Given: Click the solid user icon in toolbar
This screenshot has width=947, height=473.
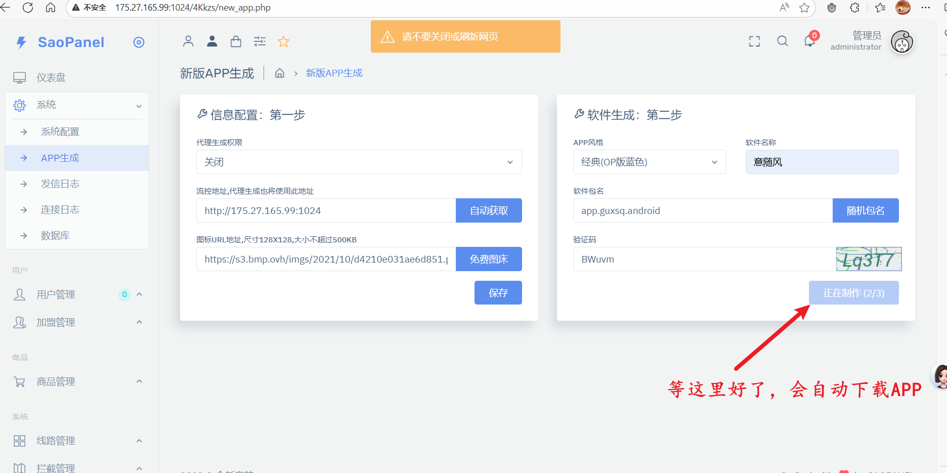Looking at the screenshot, I should click(x=212, y=41).
